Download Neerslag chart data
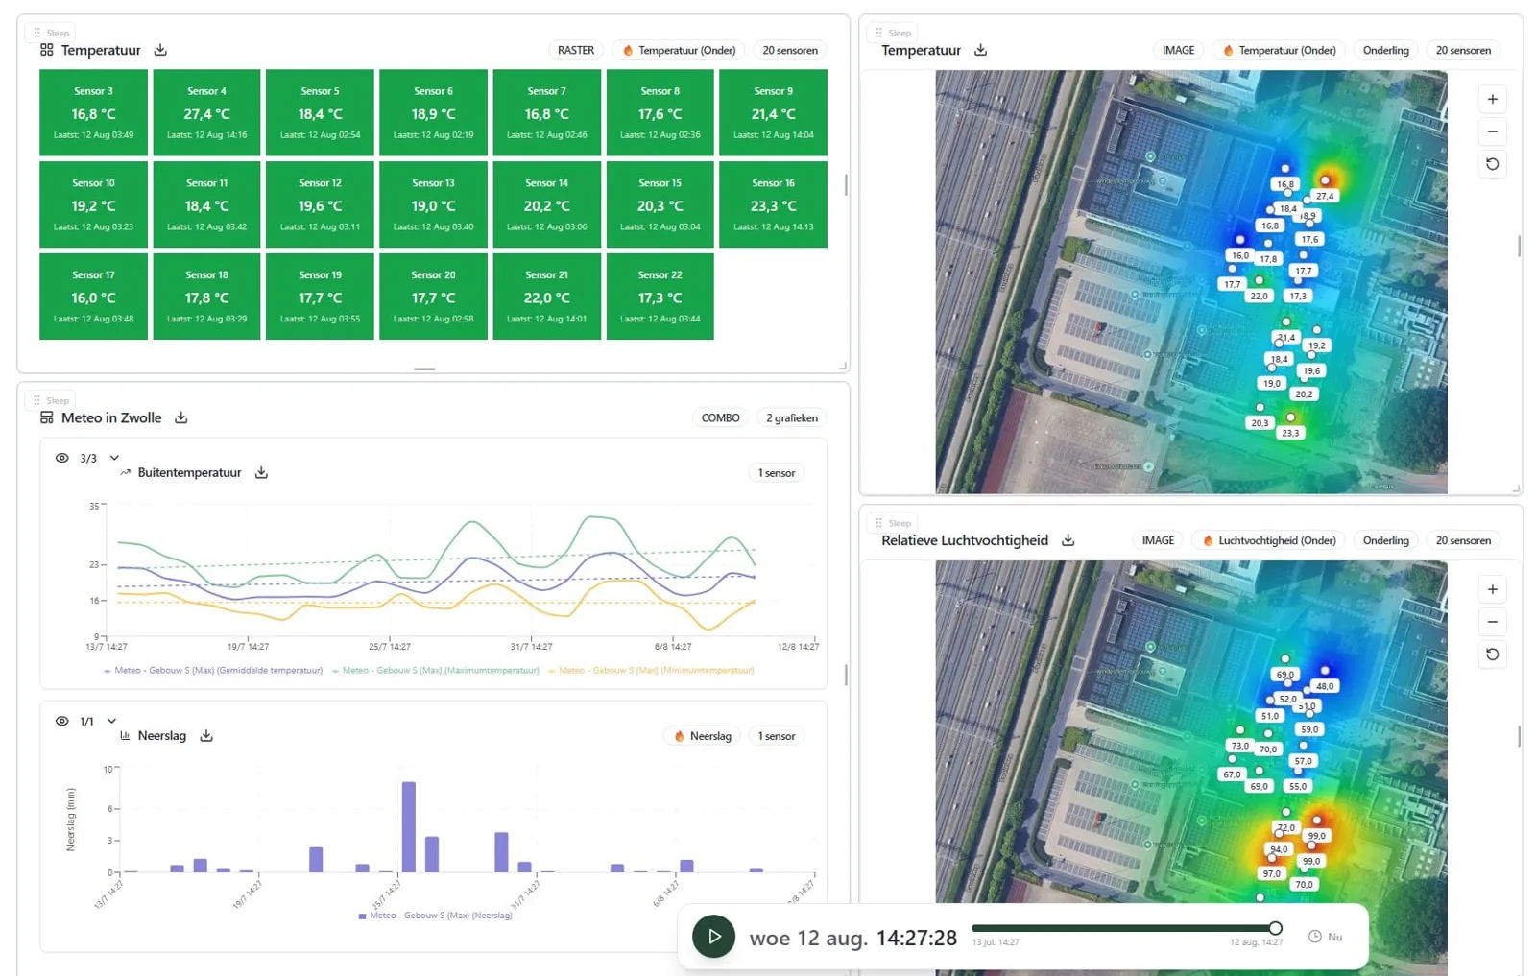The width and height of the screenshot is (1536, 976). point(206,735)
